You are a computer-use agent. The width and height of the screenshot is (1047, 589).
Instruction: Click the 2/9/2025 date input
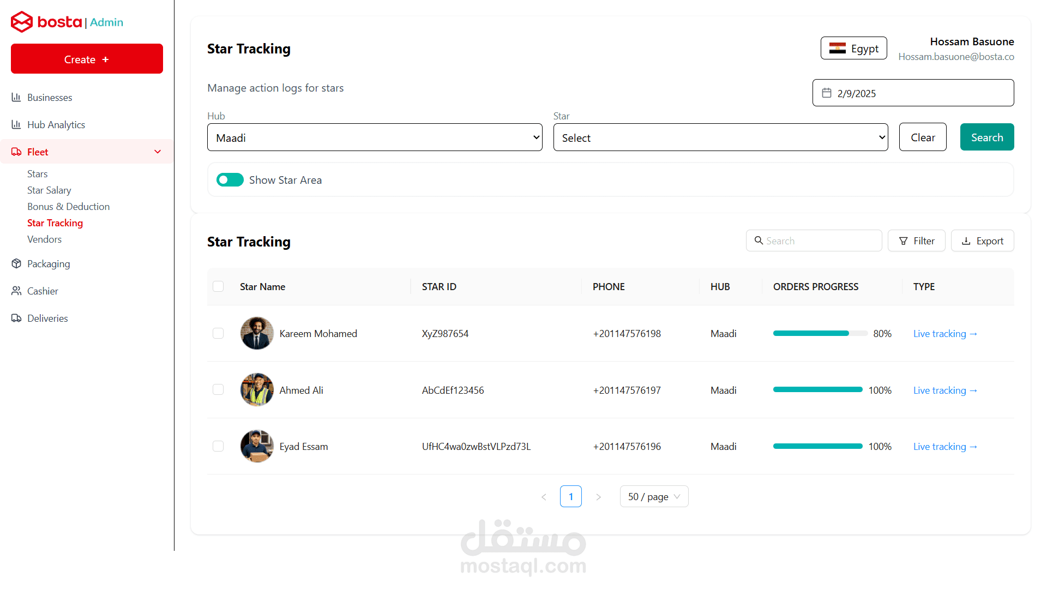tap(913, 93)
